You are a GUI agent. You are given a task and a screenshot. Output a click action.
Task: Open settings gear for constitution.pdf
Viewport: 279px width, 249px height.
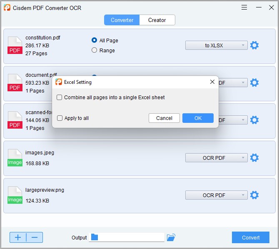[x=254, y=45]
